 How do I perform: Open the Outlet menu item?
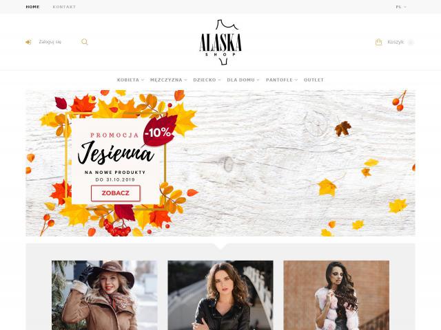coord(314,80)
